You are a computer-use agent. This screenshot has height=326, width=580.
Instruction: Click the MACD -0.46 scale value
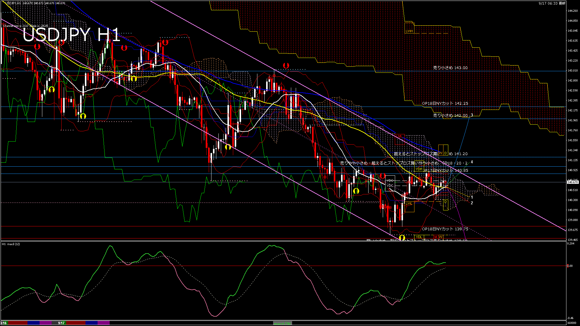(x=570, y=318)
